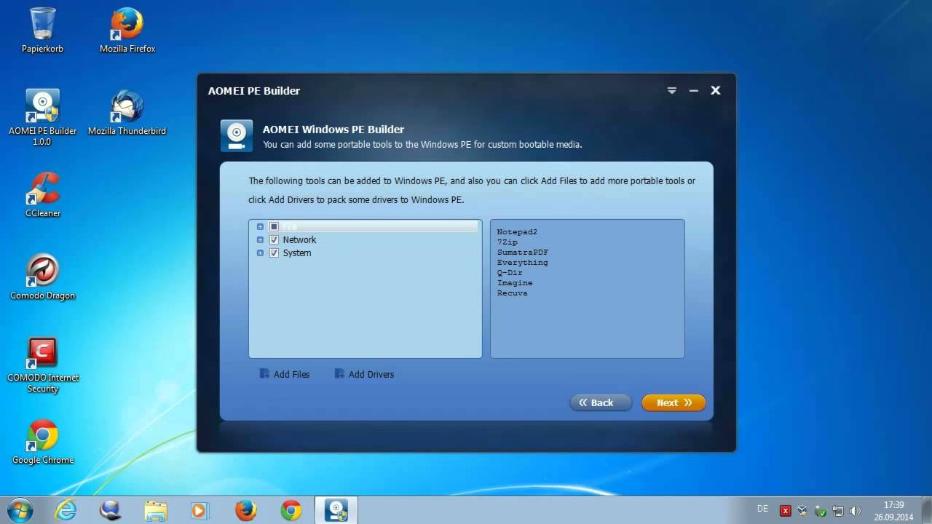This screenshot has height=524, width=932.
Task: Click the red COMODO tray icon
Action: coord(785,511)
